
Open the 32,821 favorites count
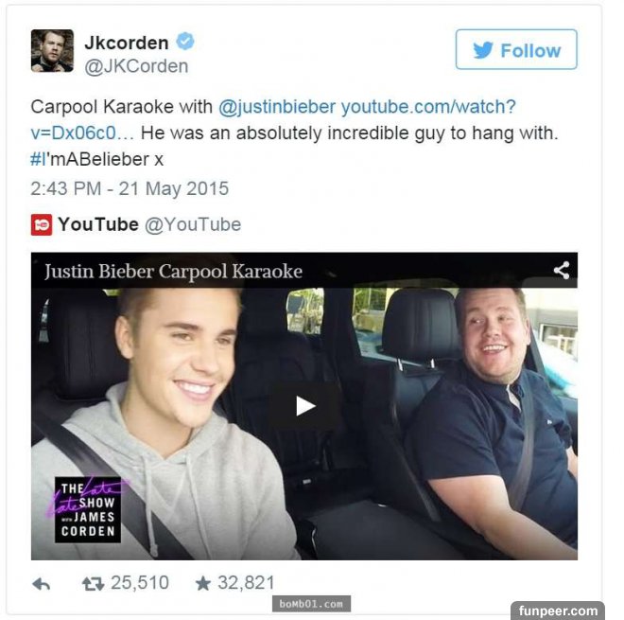(247, 582)
